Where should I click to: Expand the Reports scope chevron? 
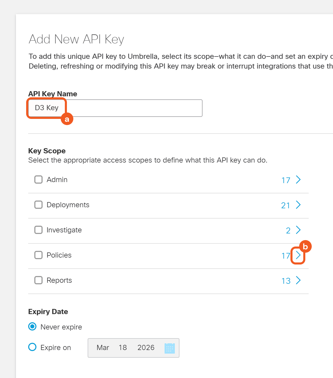pyautogui.click(x=298, y=280)
